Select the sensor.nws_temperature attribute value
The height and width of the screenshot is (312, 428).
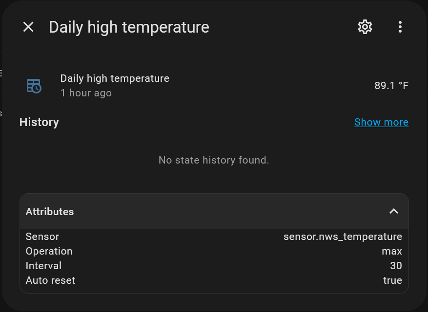(343, 237)
